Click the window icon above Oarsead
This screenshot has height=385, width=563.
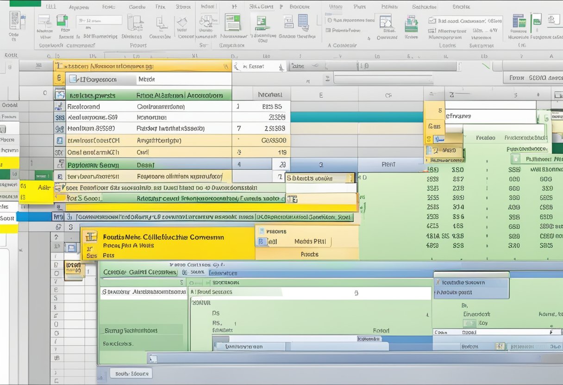pyautogui.click(x=385, y=21)
